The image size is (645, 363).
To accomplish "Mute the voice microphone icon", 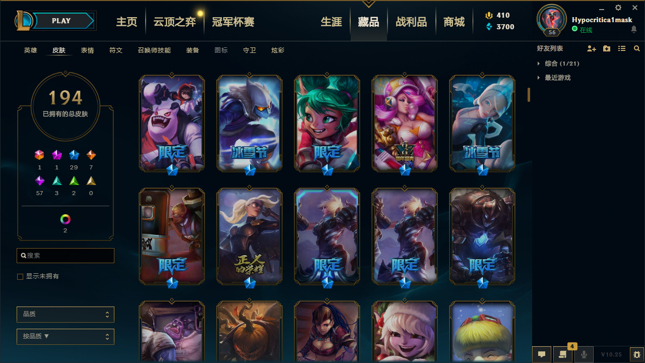I will 584,354.
